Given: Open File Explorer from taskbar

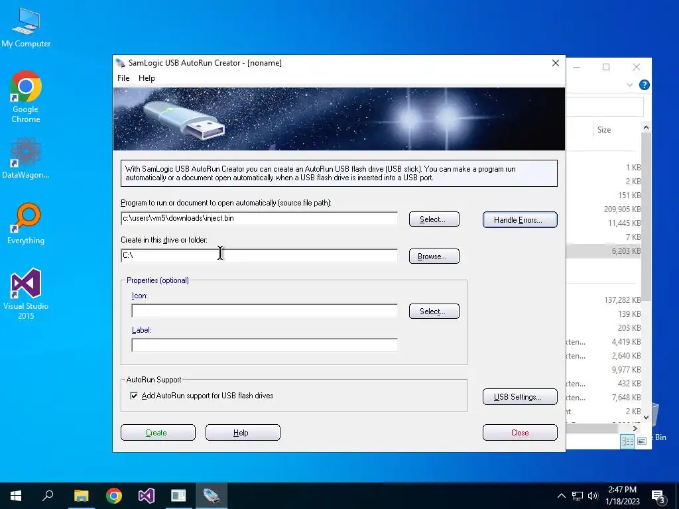Looking at the screenshot, I should [81, 496].
